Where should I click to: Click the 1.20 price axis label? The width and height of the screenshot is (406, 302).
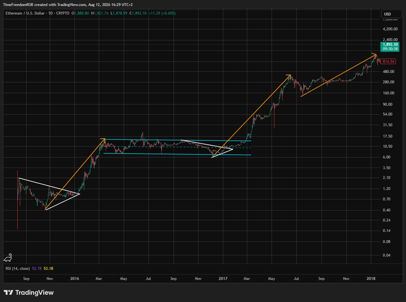386,189
